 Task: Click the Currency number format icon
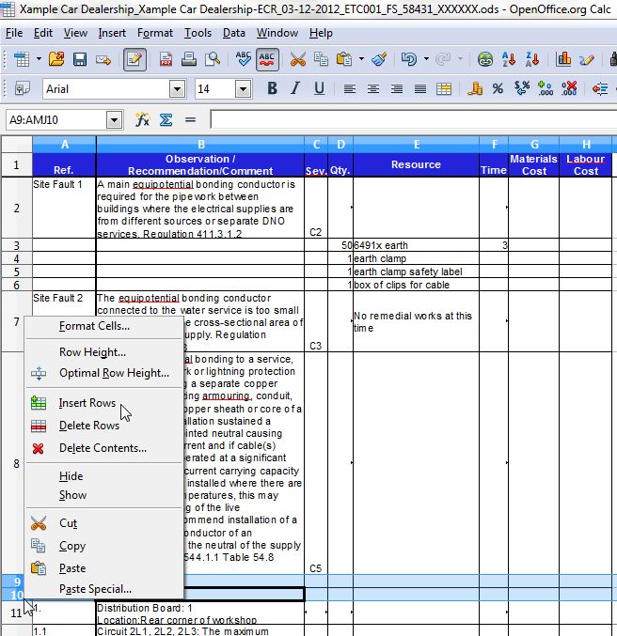click(474, 88)
